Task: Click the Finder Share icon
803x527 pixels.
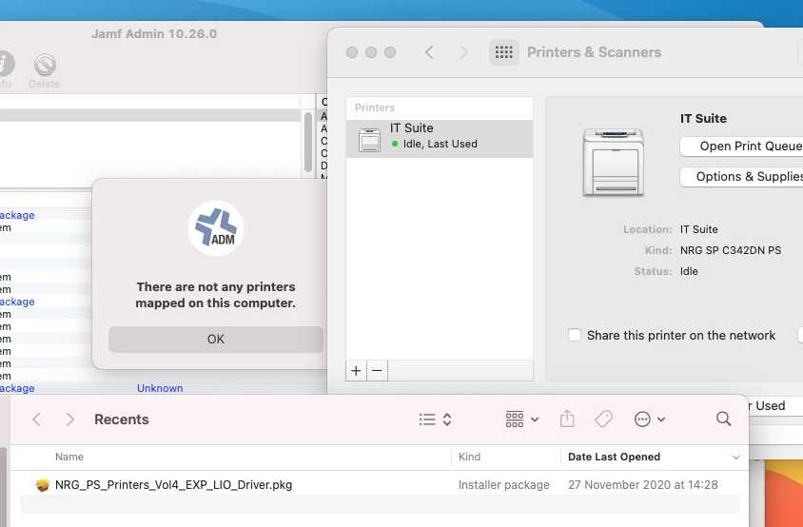Action: (x=567, y=419)
